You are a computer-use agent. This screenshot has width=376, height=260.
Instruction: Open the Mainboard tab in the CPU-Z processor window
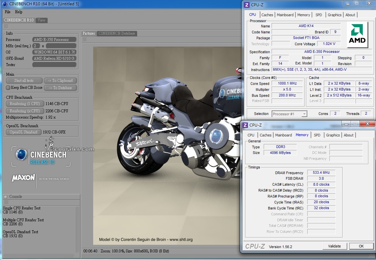pyautogui.click(x=285, y=15)
